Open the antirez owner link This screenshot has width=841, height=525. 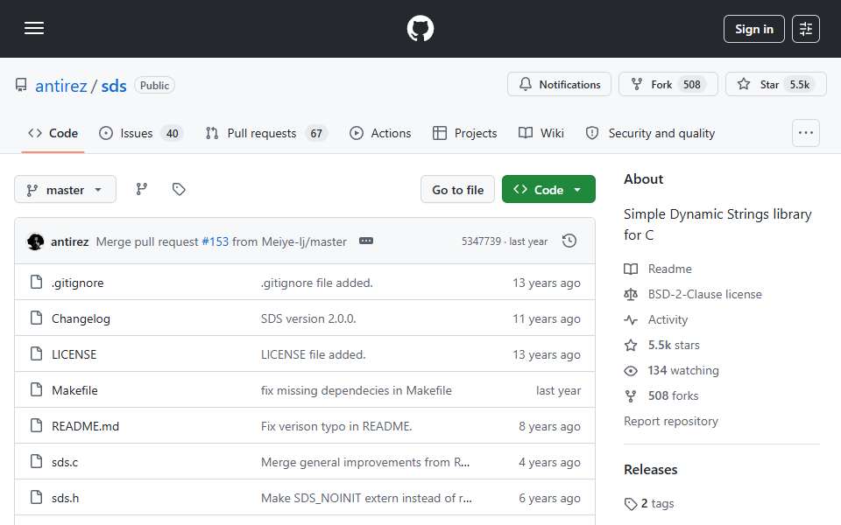pos(61,86)
